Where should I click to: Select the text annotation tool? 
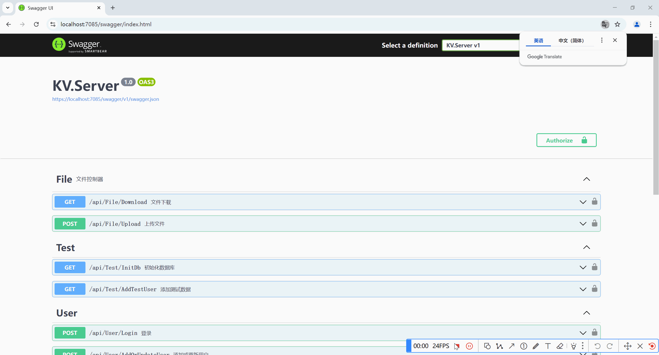click(x=548, y=346)
